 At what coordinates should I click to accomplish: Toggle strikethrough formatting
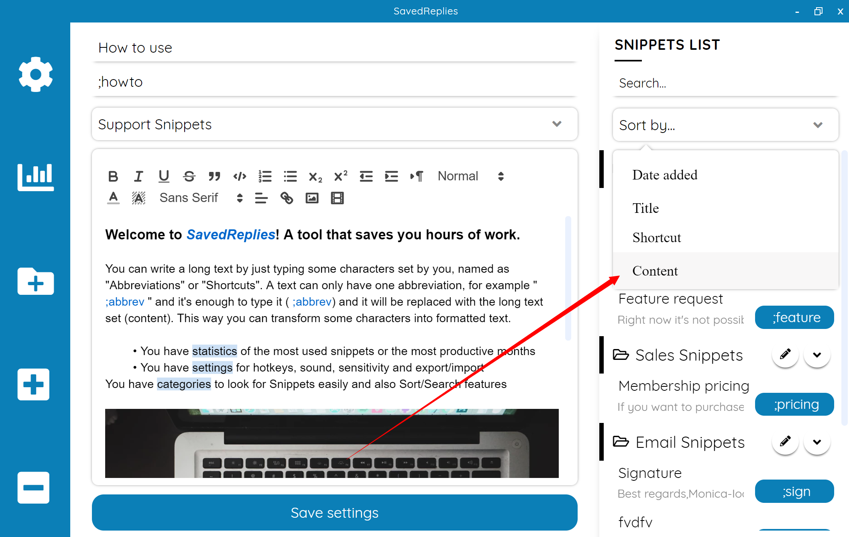(x=189, y=176)
